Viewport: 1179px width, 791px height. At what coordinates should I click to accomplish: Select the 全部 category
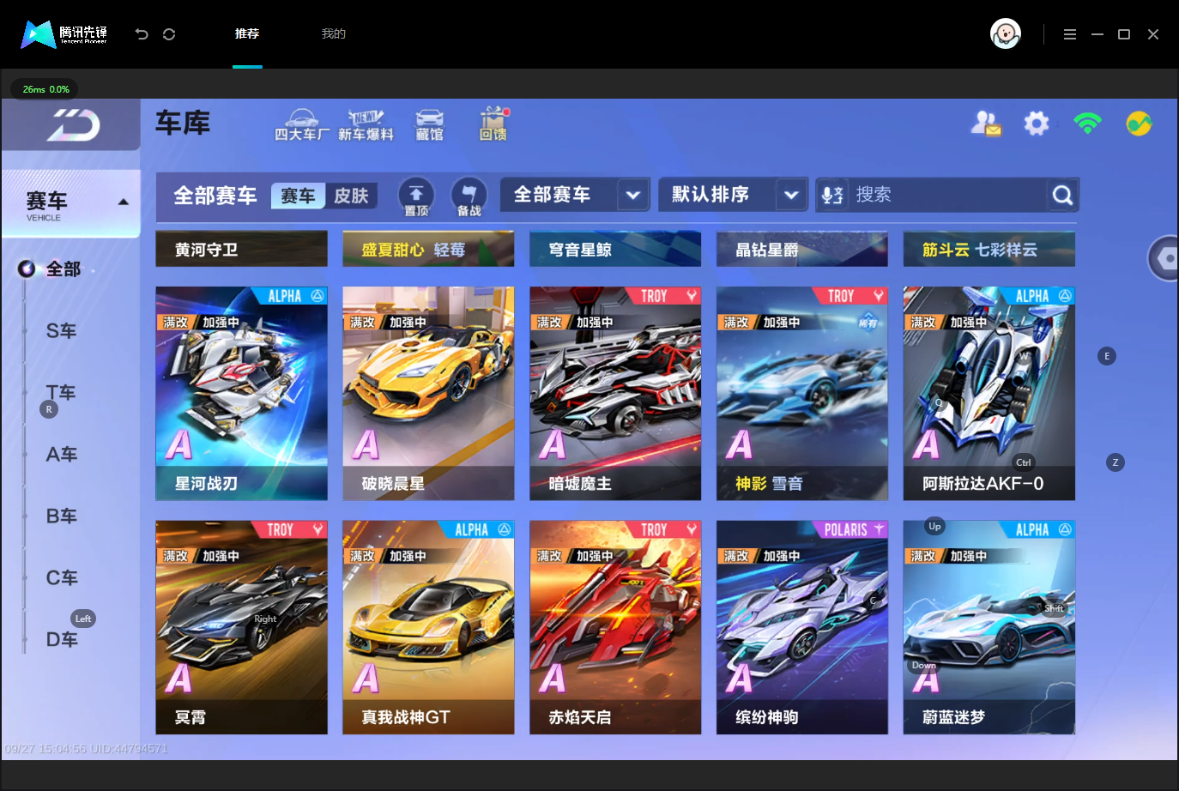pos(63,269)
